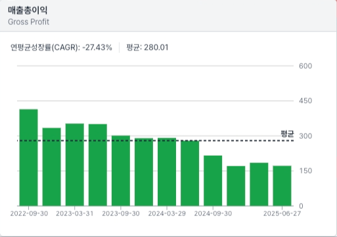Select the 2022-09-30 bar
Viewport: 337px width, 237px height.
[28, 158]
